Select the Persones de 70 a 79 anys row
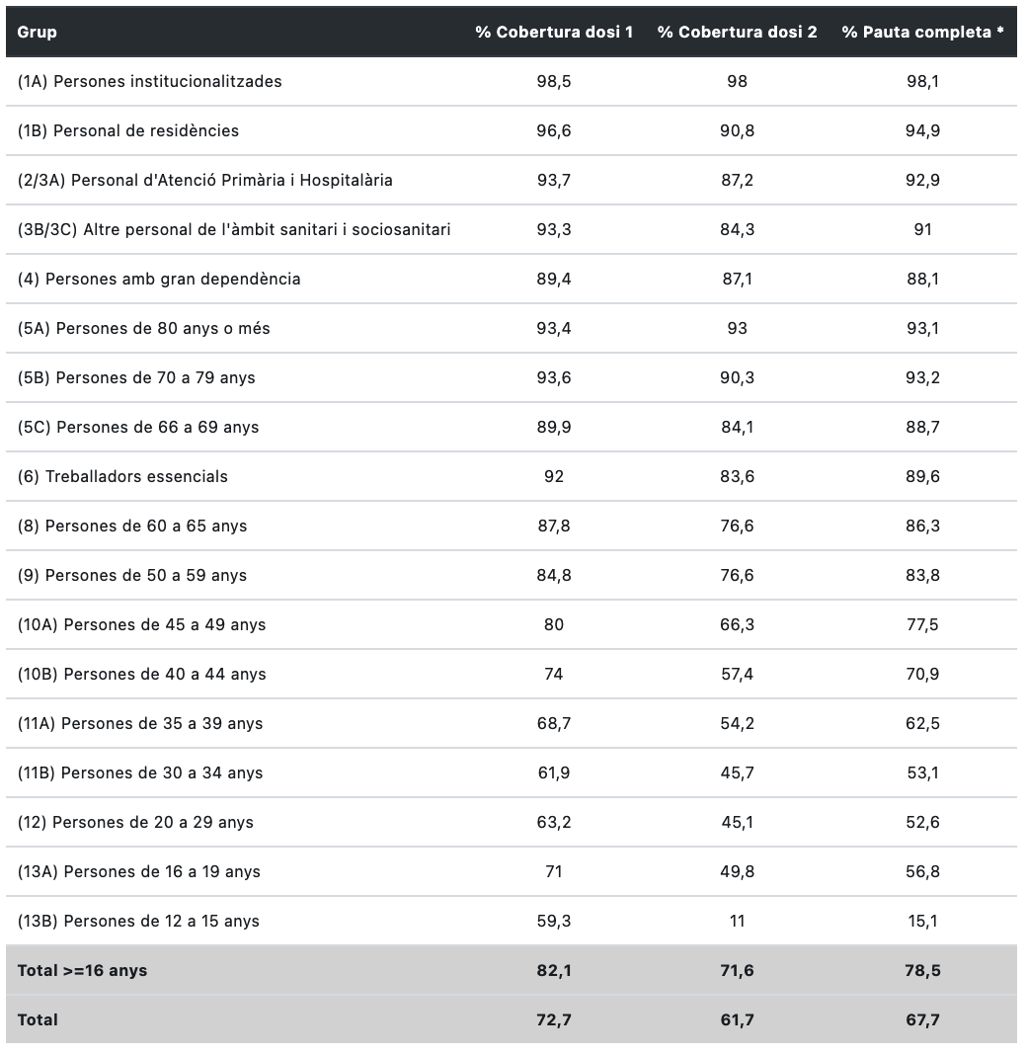The width and height of the screenshot is (1027, 1055). pyautogui.click(x=135, y=377)
